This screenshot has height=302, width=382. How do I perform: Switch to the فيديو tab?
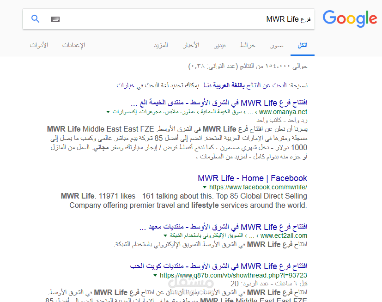pos(220,45)
